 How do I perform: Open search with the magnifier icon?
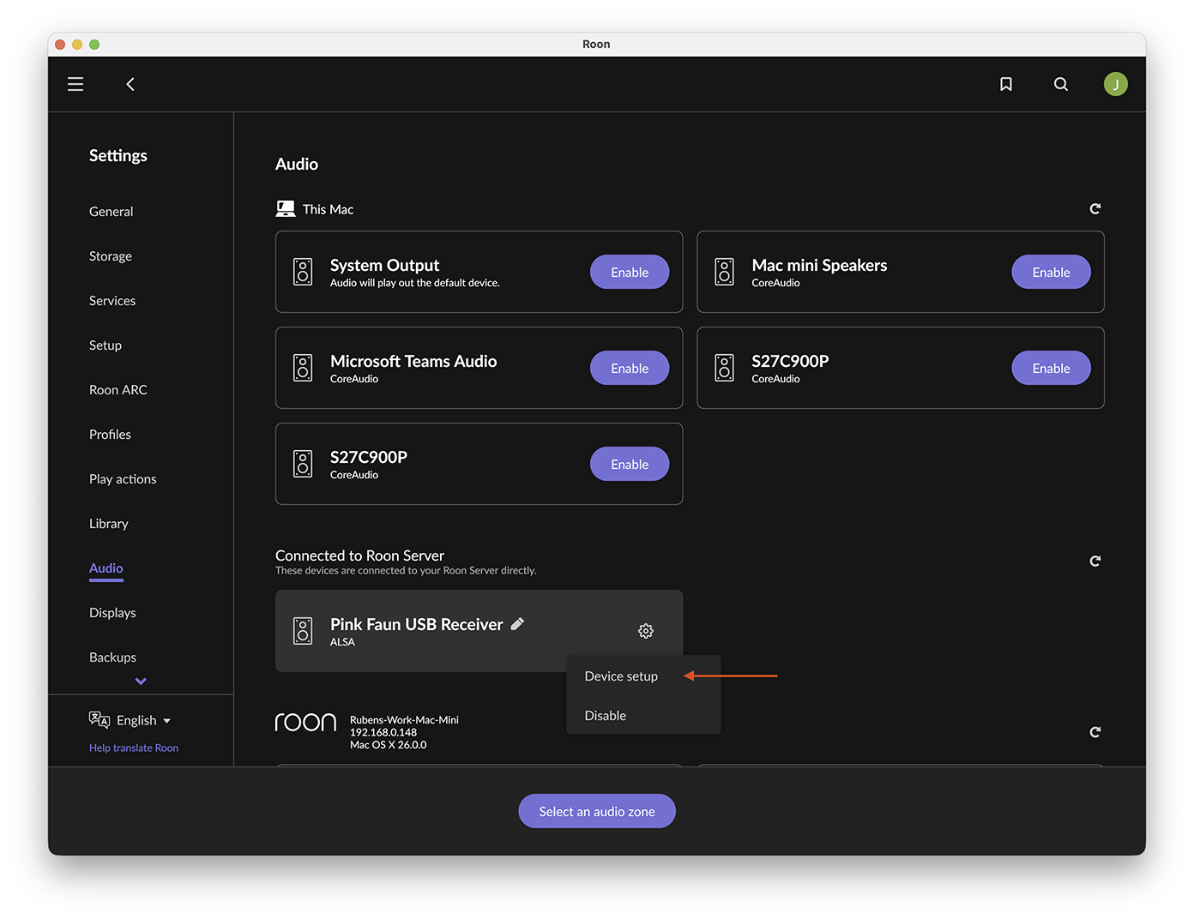(1061, 84)
